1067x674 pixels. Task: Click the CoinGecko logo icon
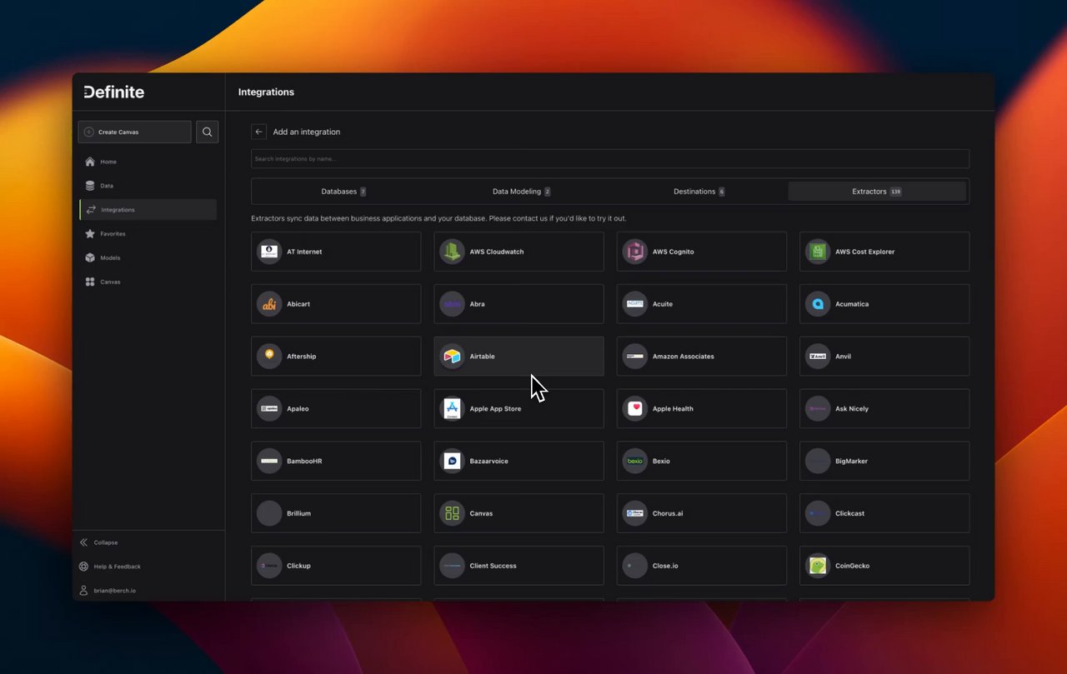click(818, 566)
